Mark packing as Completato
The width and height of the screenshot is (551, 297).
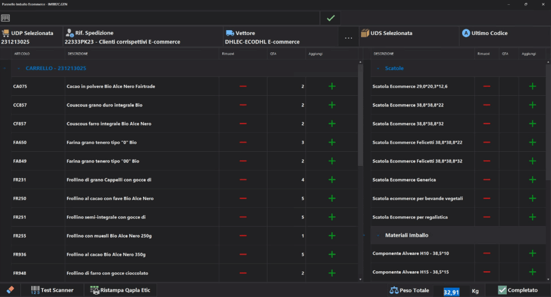tap(518, 291)
